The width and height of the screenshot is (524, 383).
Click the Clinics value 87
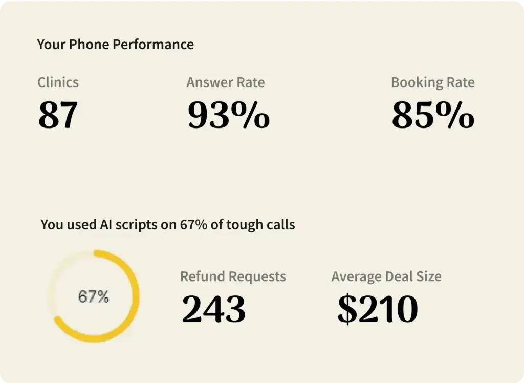coord(58,115)
